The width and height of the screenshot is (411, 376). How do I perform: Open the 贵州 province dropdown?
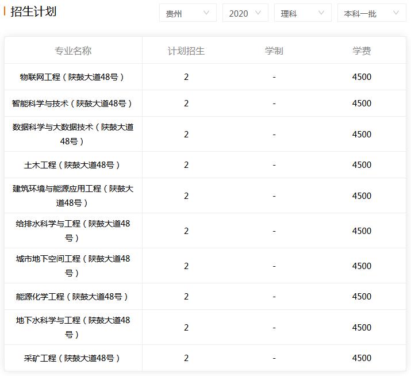tap(187, 13)
